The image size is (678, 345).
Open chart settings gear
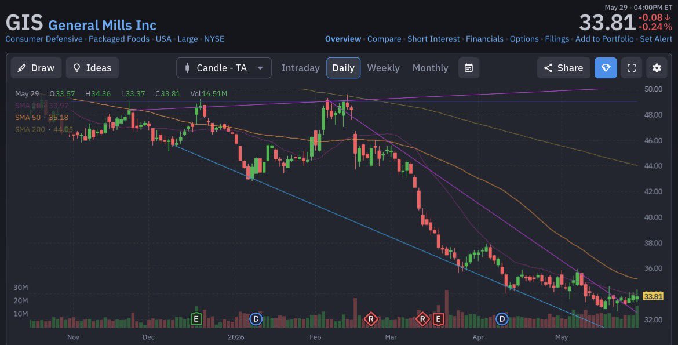657,68
